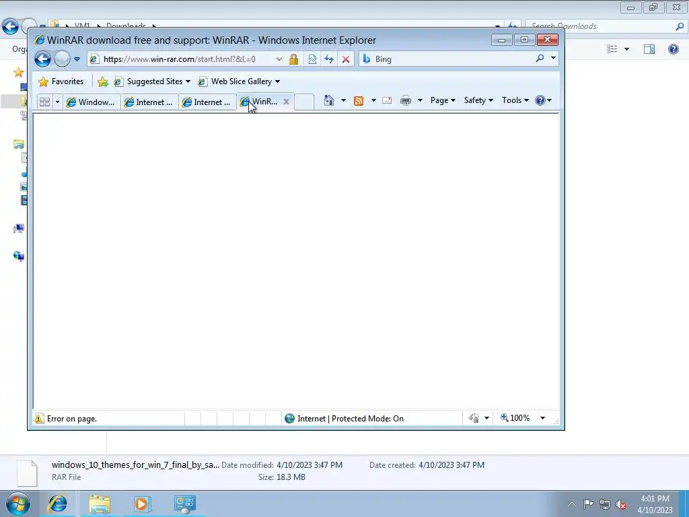Go back using IE back arrow

point(42,59)
